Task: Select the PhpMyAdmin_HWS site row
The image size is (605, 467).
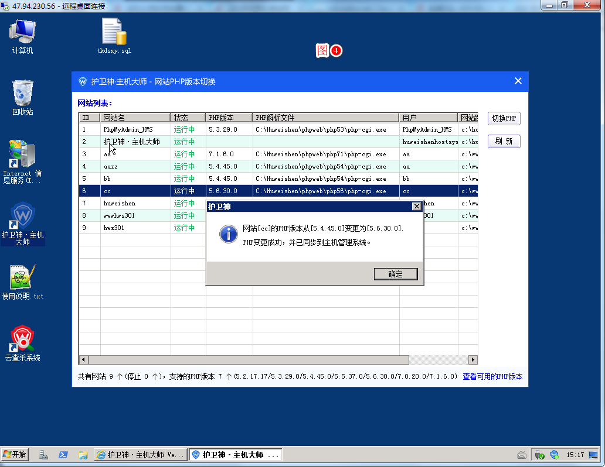Action: coord(278,129)
